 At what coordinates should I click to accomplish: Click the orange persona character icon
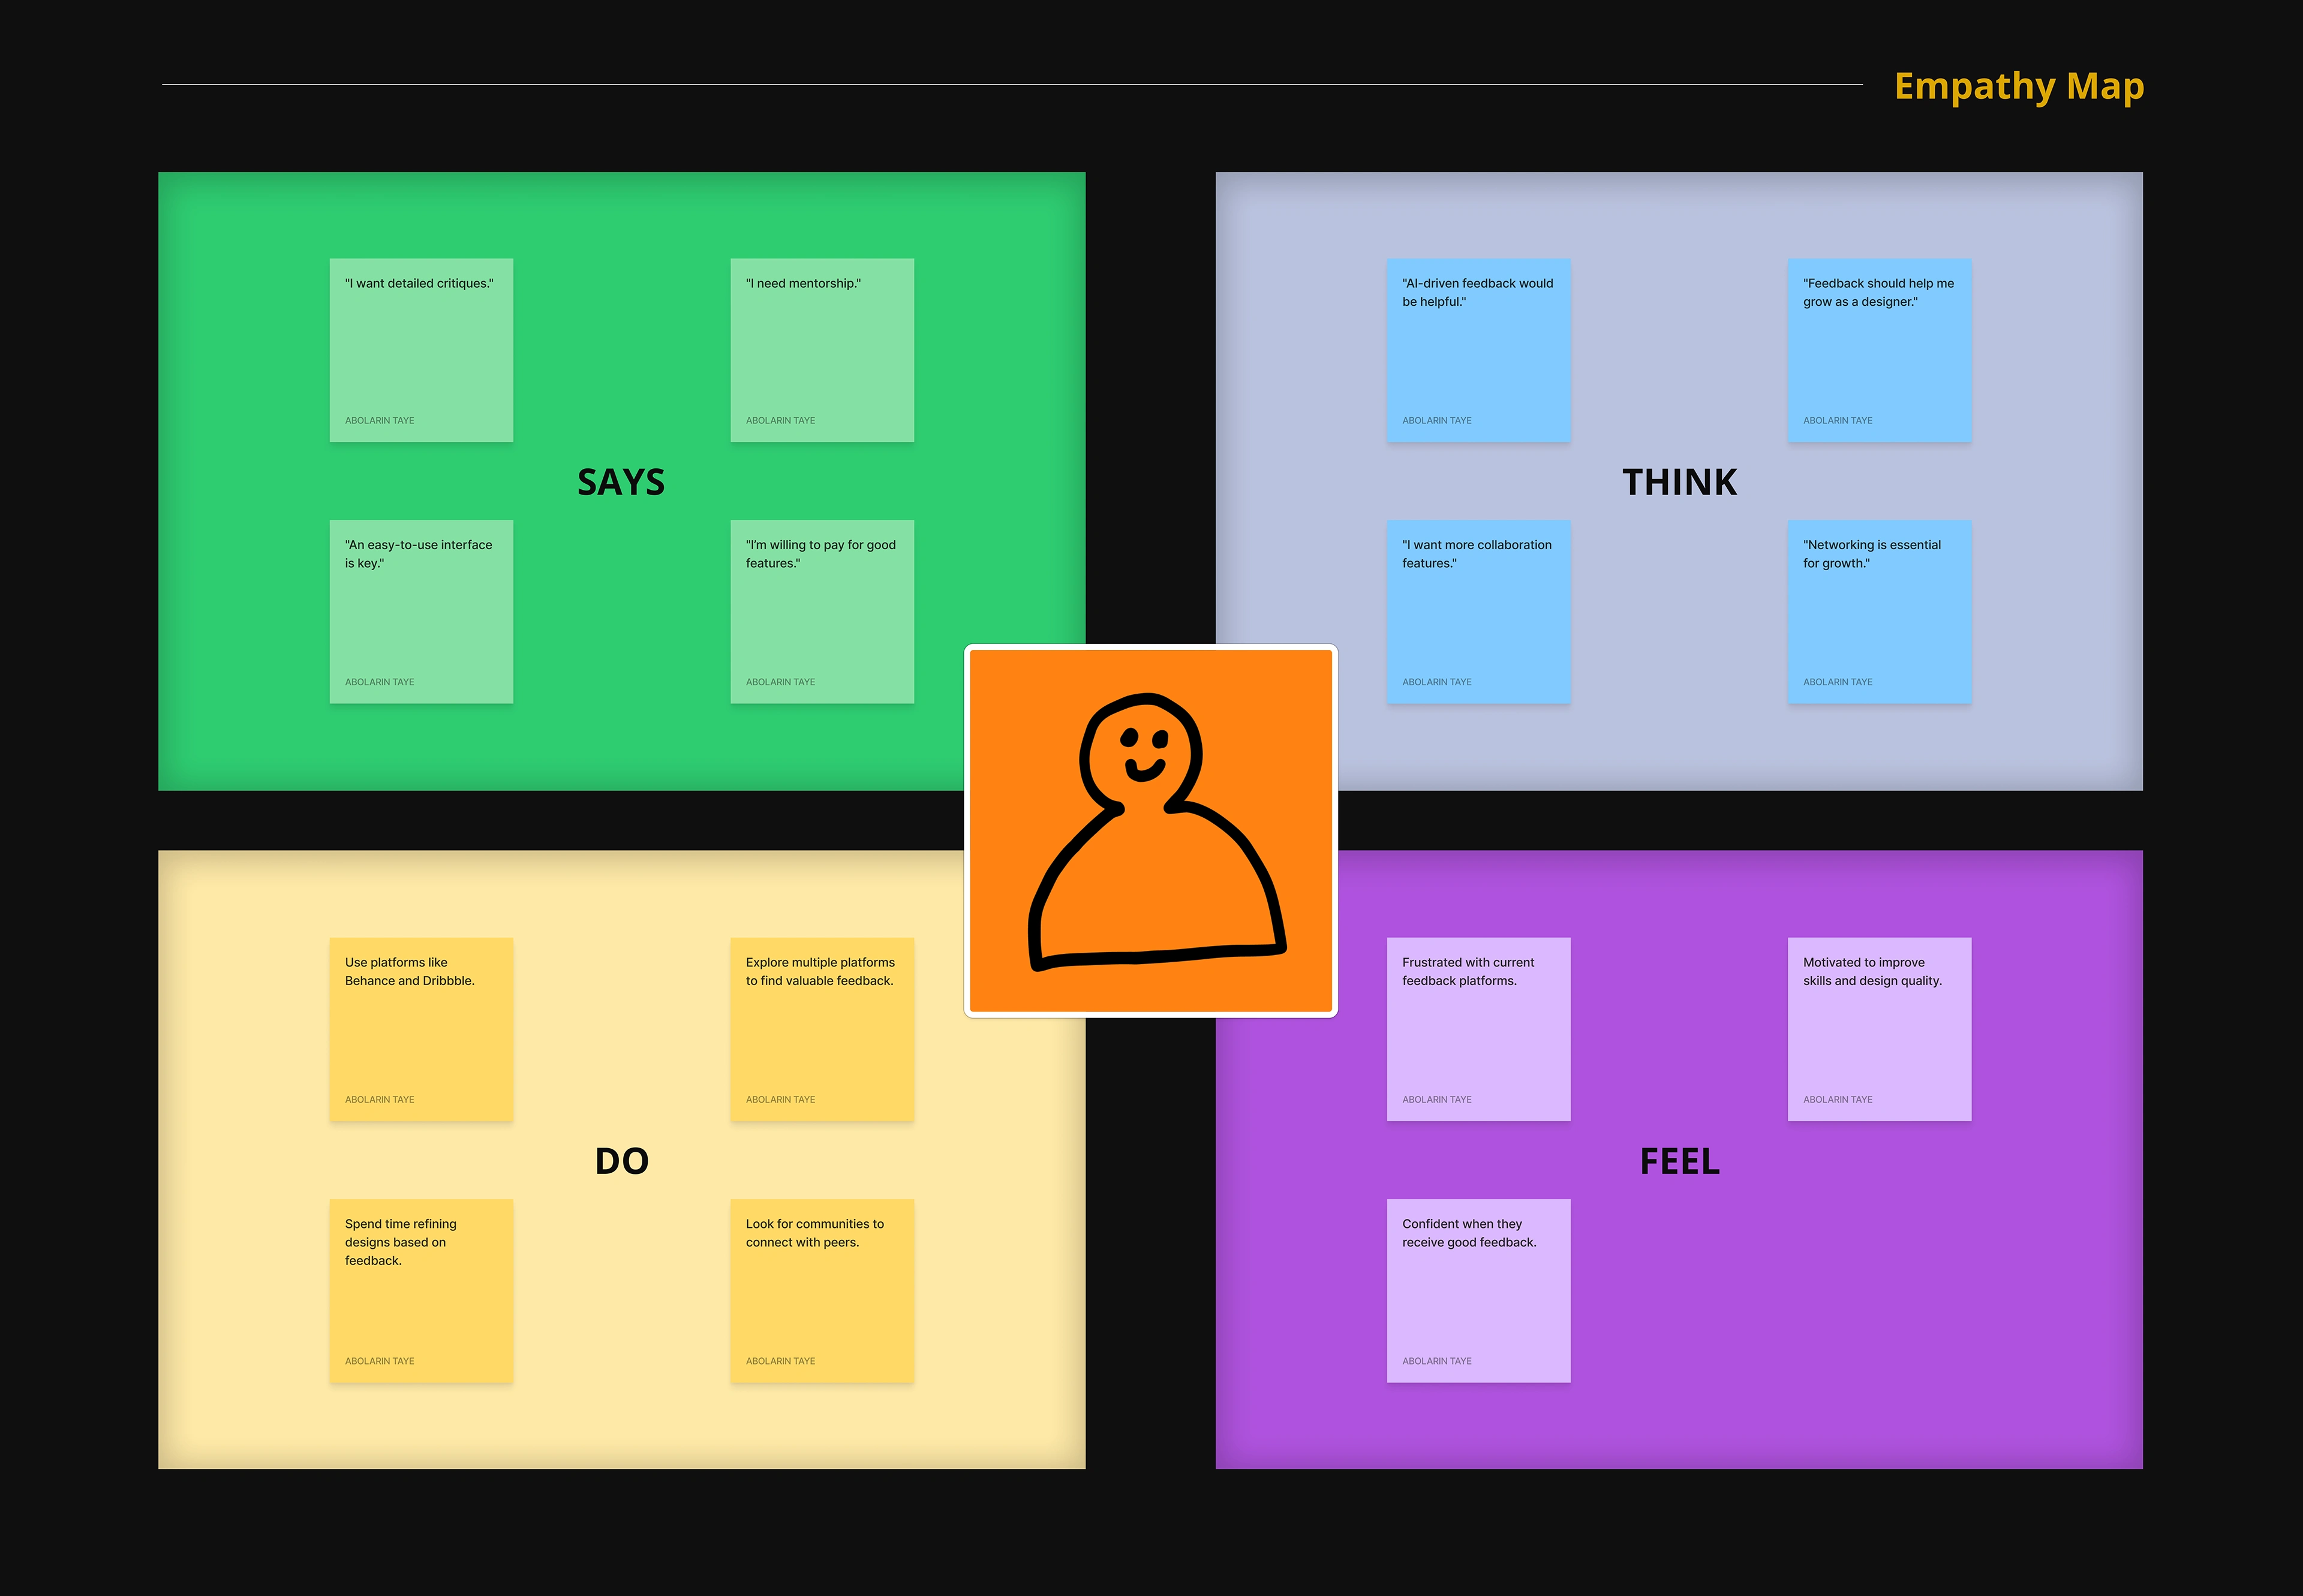(1150, 830)
